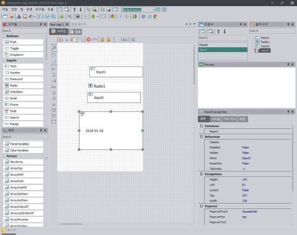Click the Stop circle icon in main toolbar
Image resolution: width=297 pixels, height=235 pixels.
point(127,17)
